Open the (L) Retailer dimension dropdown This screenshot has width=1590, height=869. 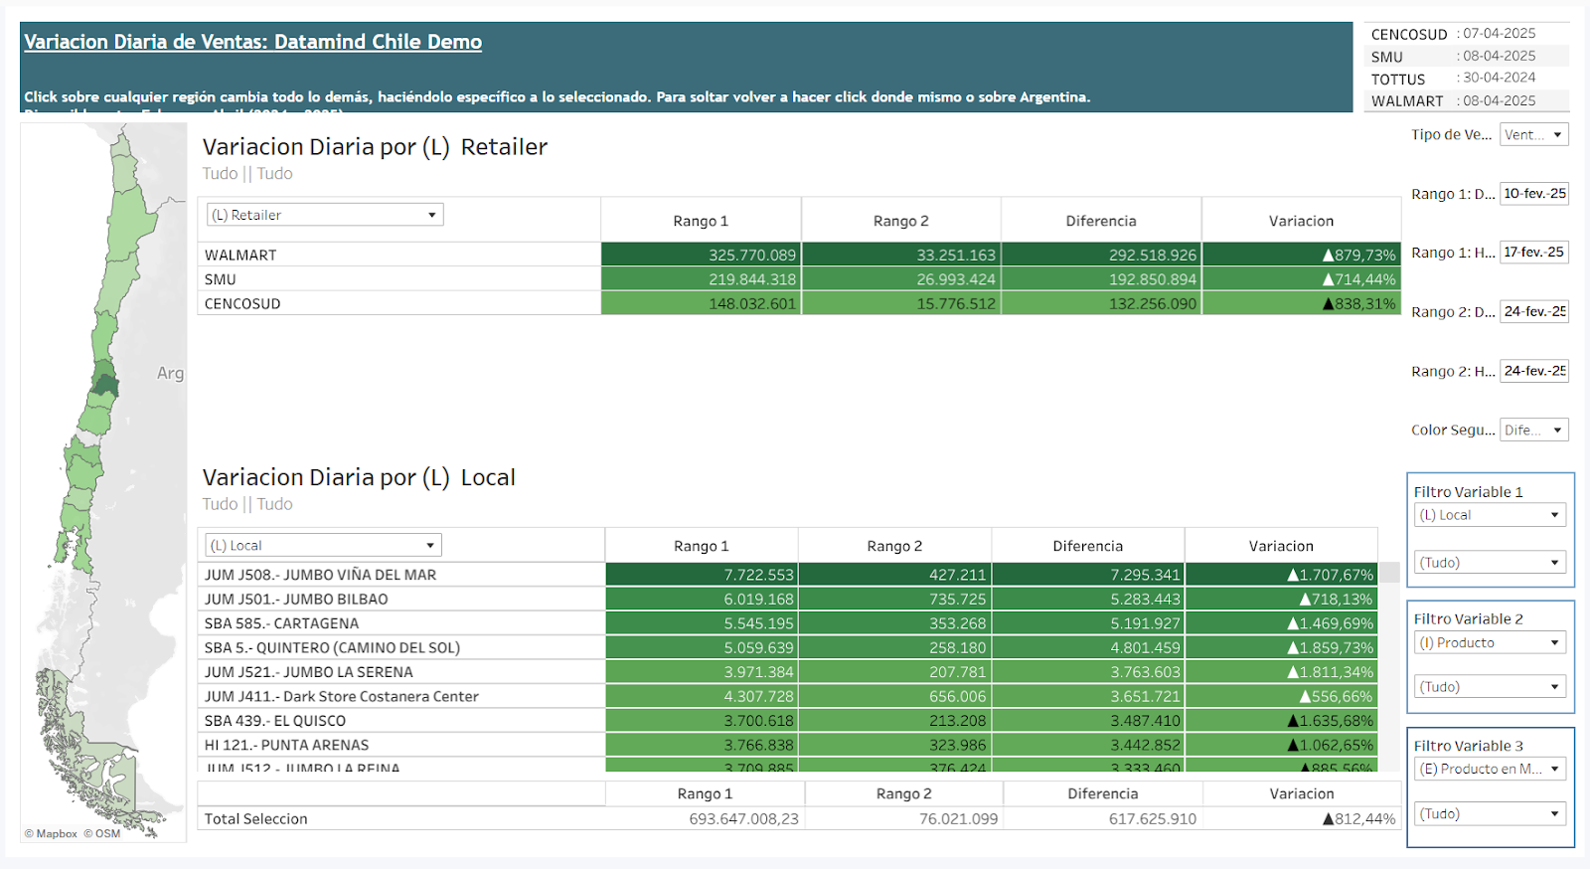(325, 215)
